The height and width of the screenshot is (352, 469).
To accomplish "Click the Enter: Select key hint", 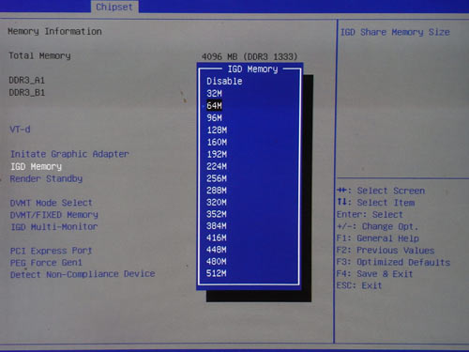I will [x=370, y=215].
